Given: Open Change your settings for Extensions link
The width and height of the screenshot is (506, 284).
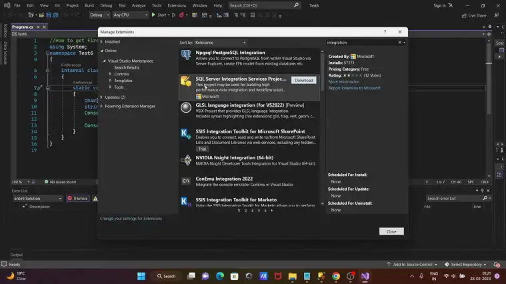Looking at the screenshot, I should point(131,219).
